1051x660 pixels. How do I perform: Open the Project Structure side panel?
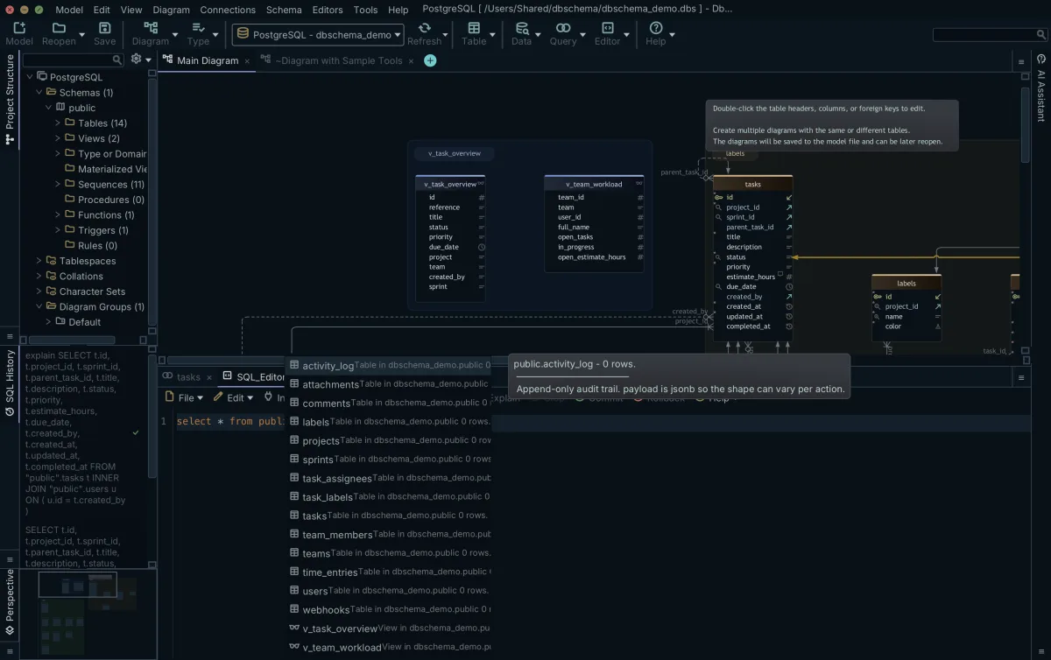point(10,98)
